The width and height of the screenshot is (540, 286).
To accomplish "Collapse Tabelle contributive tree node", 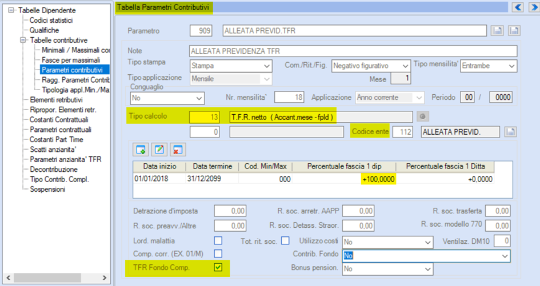I will point(23,41).
